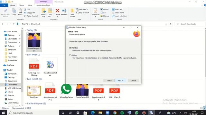Image resolution: width=206 pixels, height=115 pixels.
Task: Open Microsoft Edge from the taskbar
Action: pyautogui.click(x=93, y=113)
